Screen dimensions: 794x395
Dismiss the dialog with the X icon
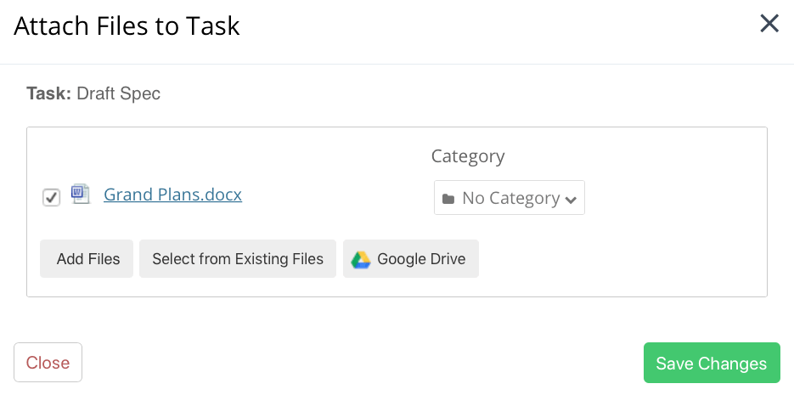769,23
